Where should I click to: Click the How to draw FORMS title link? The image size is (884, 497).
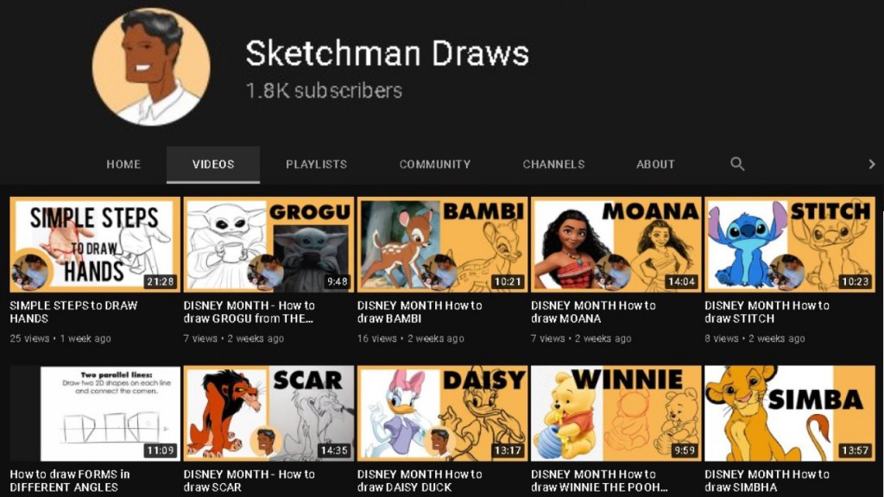click(x=69, y=481)
